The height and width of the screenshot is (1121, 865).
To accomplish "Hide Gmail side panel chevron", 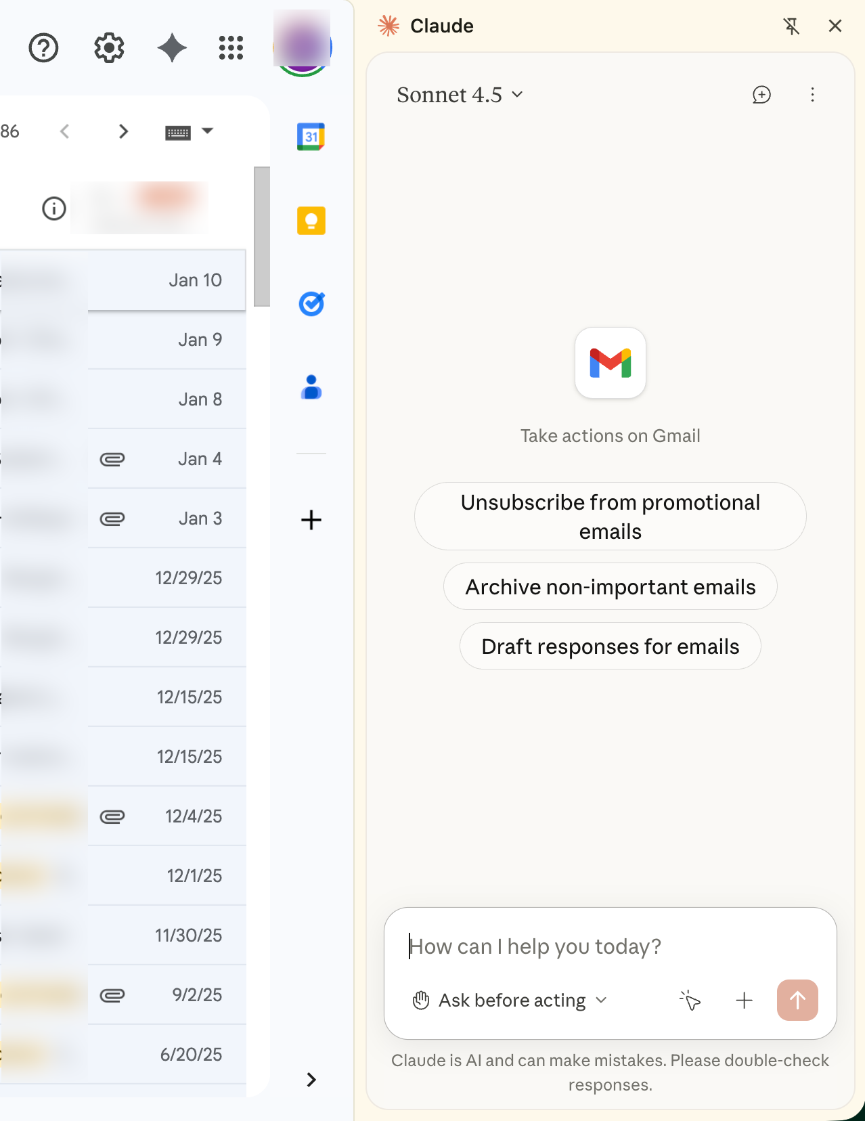I will [x=311, y=1080].
